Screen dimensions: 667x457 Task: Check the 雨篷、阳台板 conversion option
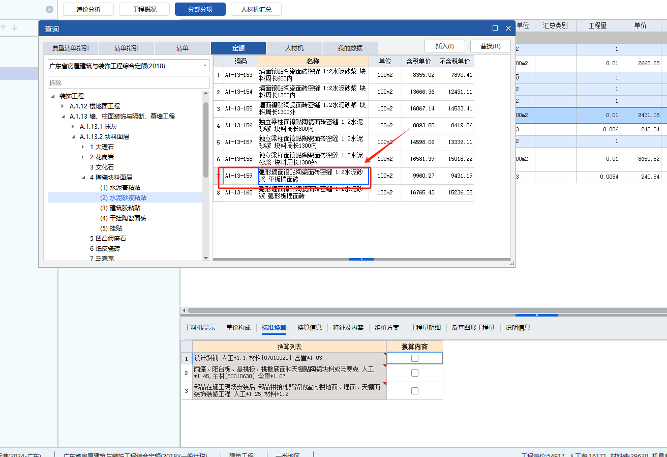(x=414, y=373)
